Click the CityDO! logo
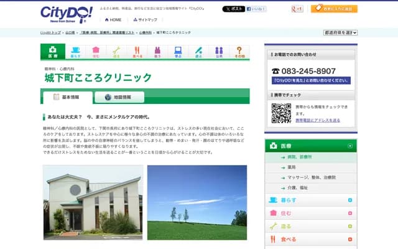 66,12
